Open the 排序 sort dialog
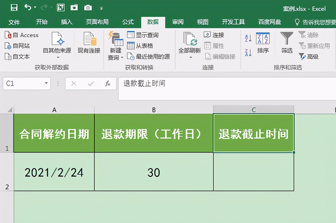 coord(263,43)
